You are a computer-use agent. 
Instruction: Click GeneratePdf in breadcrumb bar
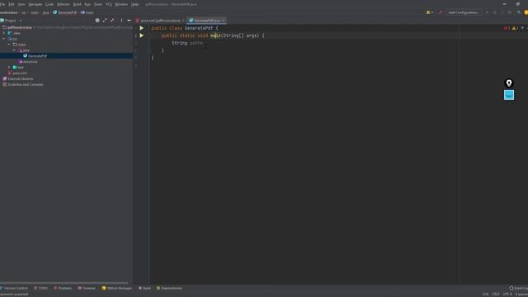64,12
